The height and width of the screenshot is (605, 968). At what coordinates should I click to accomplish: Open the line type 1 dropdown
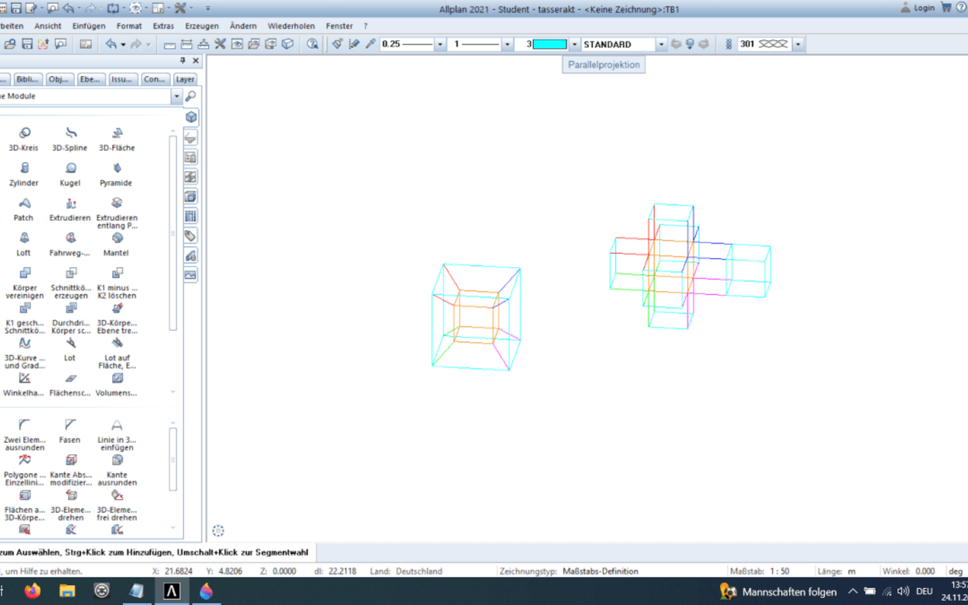click(x=507, y=44)
